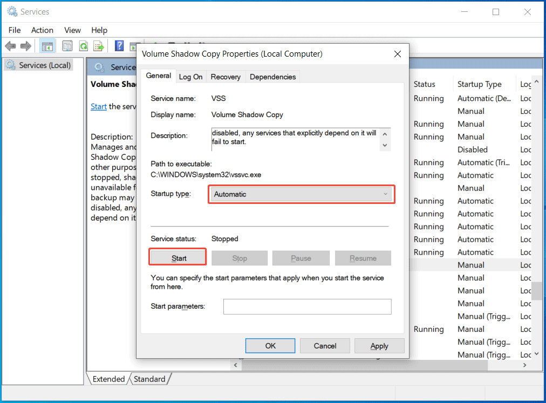This screenshot has width=546, height=403.
Task: Toggle the Show/Hide Console Tree icon
Action: coord(47,46)
